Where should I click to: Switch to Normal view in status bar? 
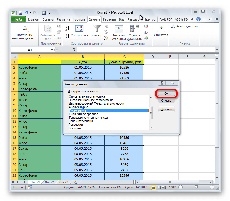point(153,187)
